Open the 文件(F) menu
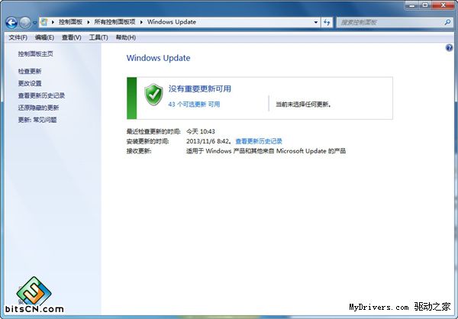 [x=18, y=37]
